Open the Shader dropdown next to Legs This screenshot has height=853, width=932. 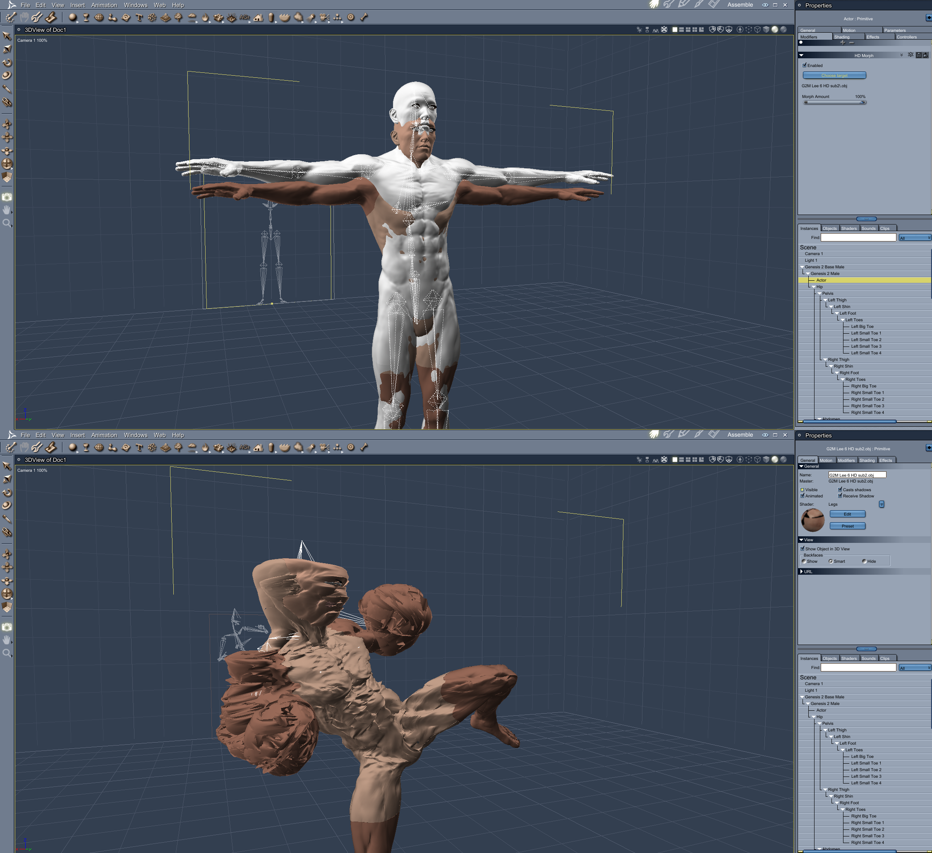pyautogui.click(x=881, y=504)
